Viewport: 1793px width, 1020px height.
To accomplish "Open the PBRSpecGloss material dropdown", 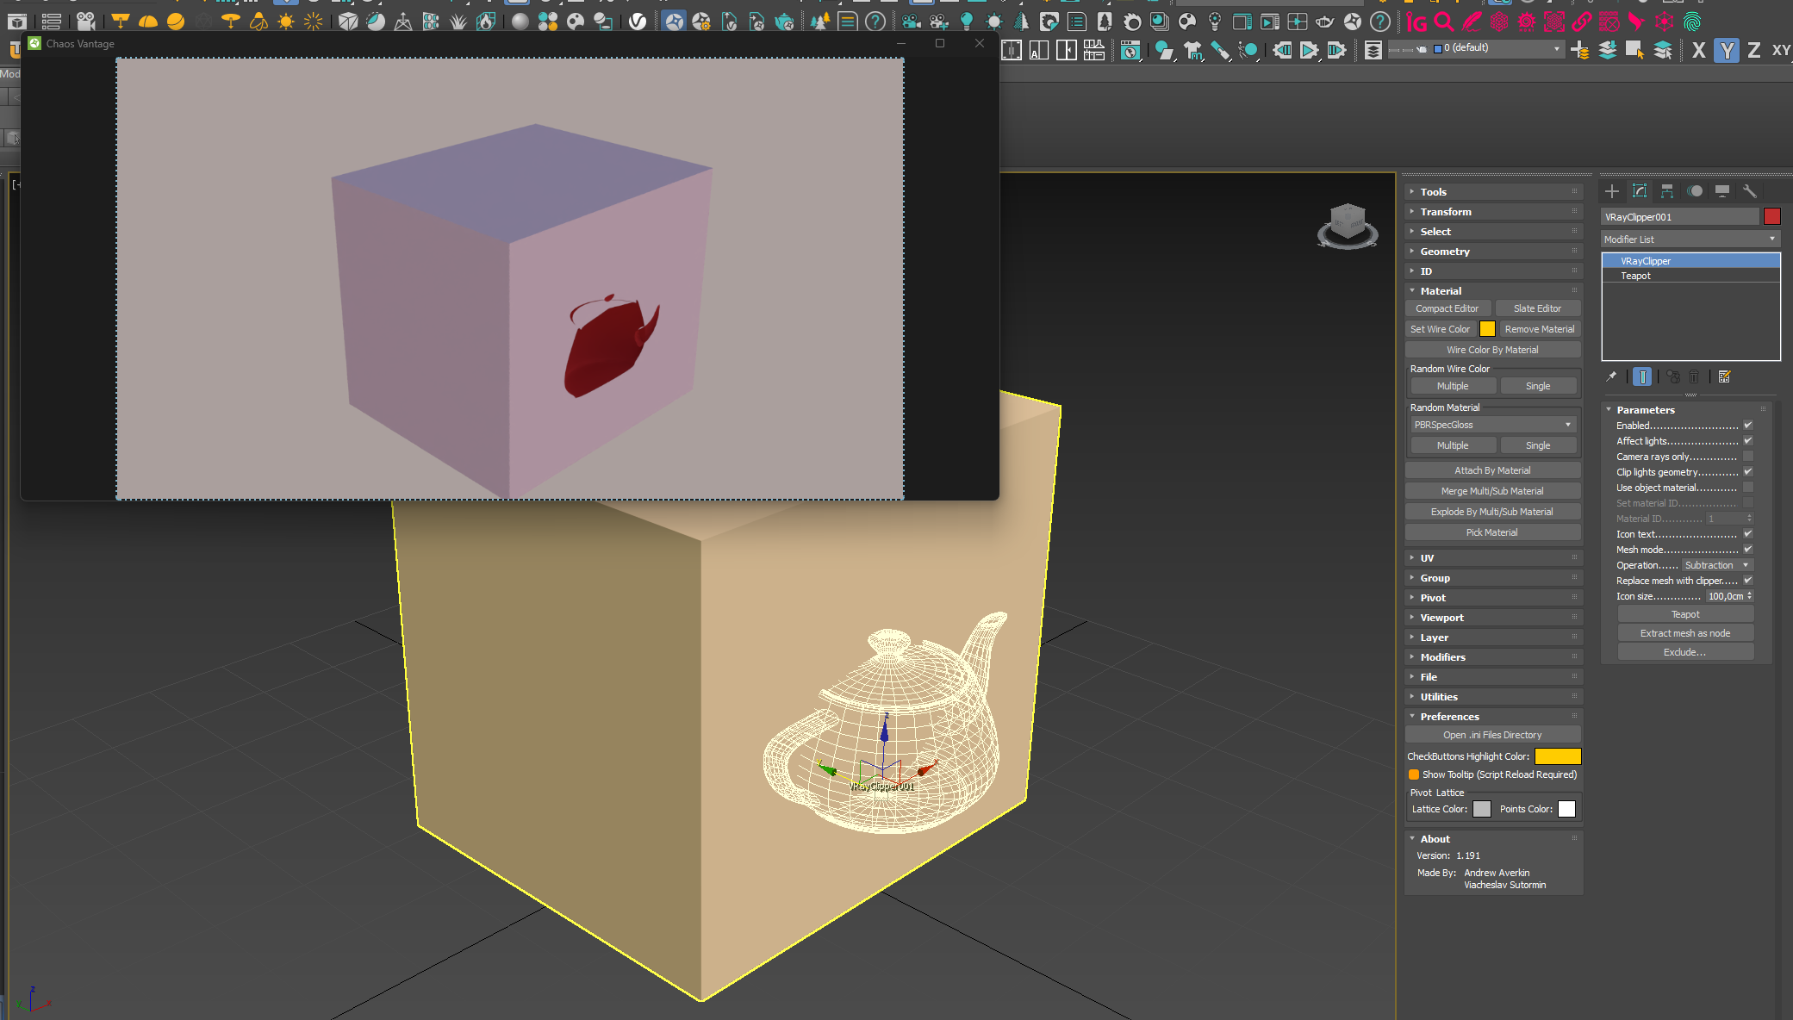I will [1493, 425].
